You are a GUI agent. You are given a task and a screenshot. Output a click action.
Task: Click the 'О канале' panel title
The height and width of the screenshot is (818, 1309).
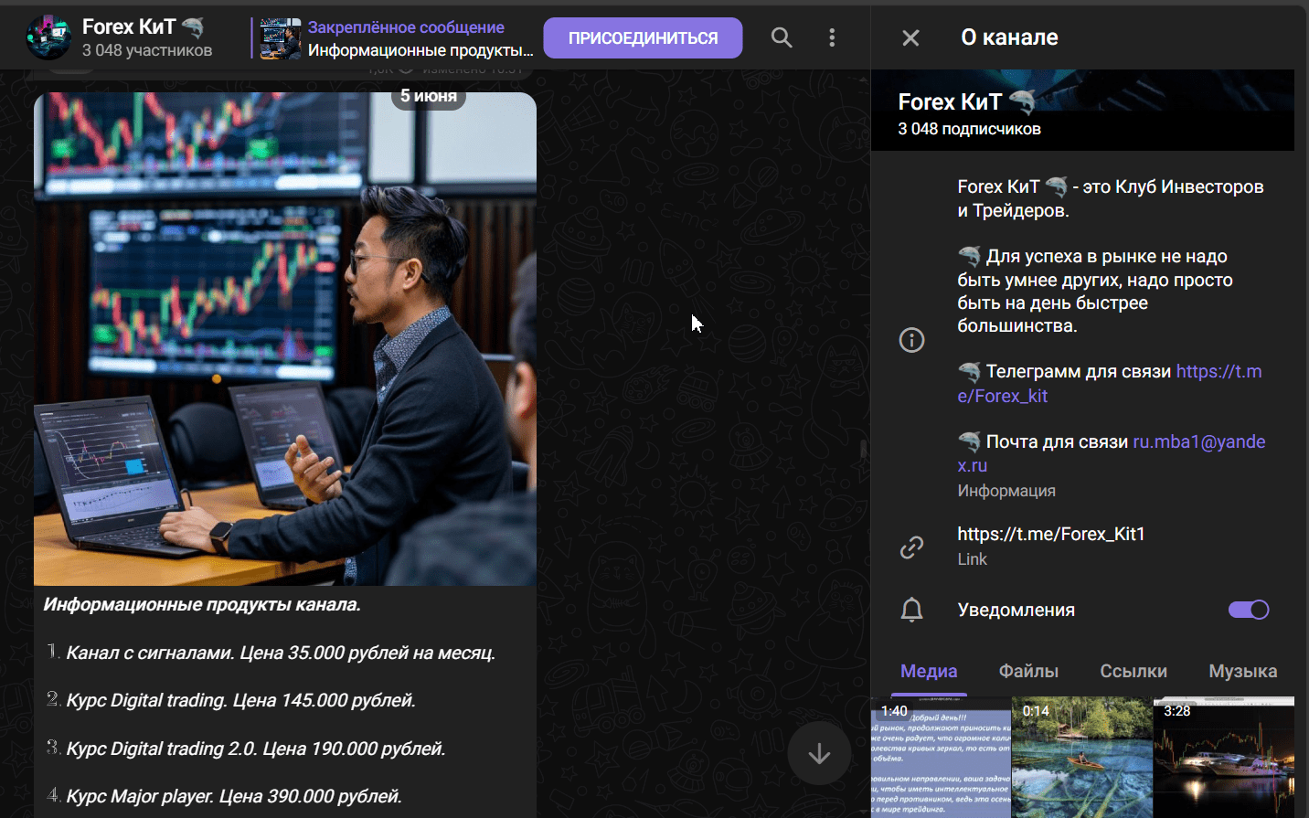pyautogui.click(x=1009, y=37)
